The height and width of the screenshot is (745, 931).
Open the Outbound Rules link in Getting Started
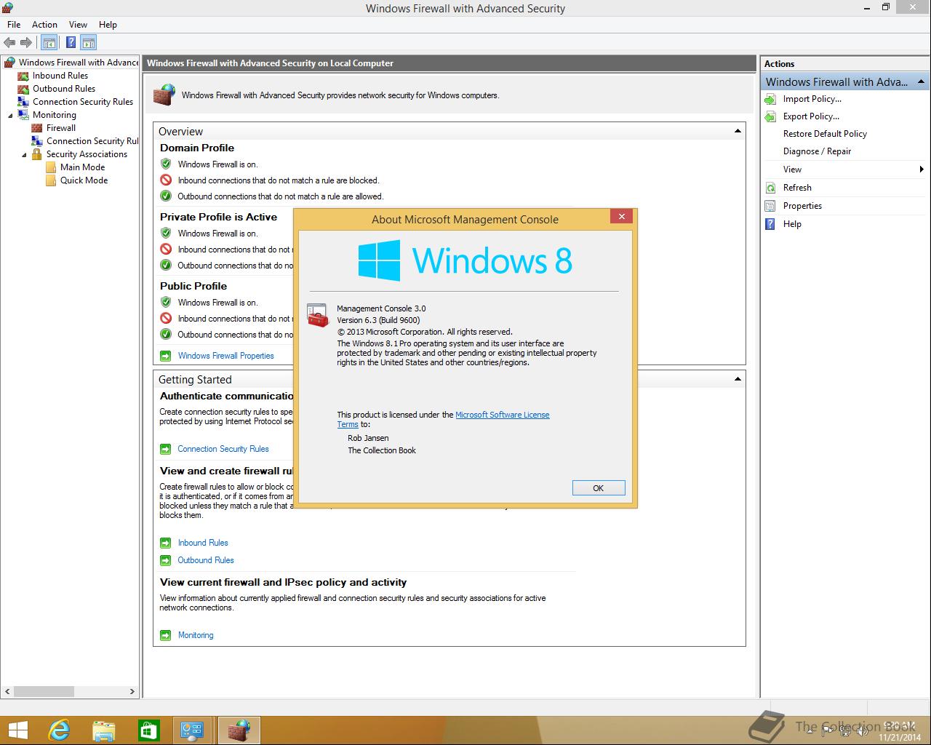tap(206, 560)
